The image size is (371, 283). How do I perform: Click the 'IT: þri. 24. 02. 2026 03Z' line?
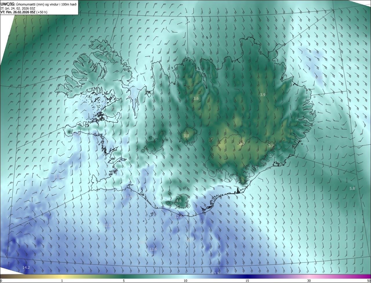pos(18,8)
